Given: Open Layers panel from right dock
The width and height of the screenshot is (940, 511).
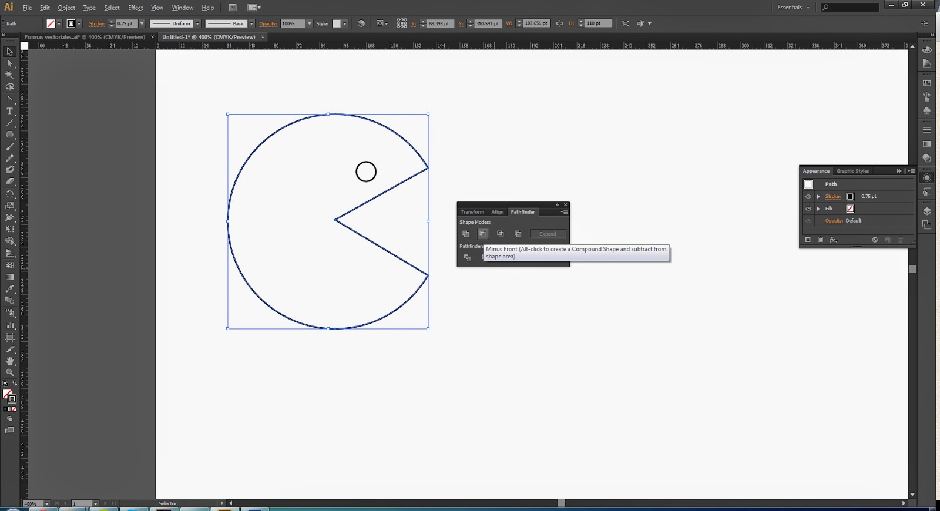Looking at the screenshot, I should click(927, 211).
